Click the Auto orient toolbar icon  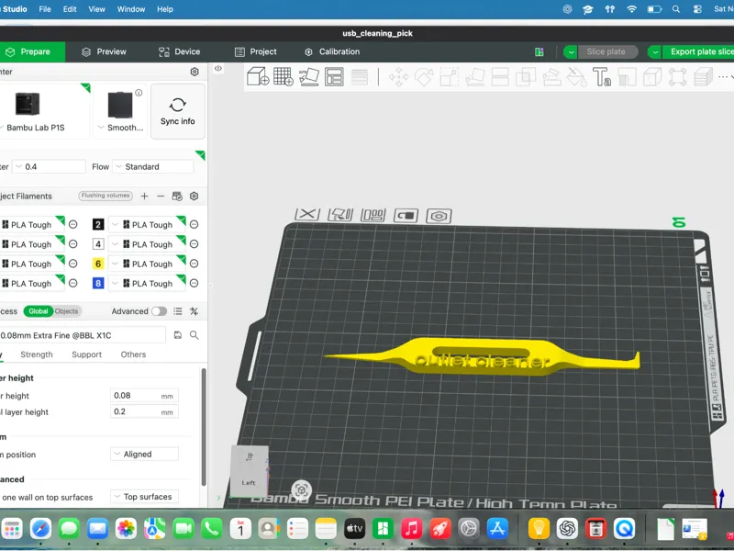(309, 76)
